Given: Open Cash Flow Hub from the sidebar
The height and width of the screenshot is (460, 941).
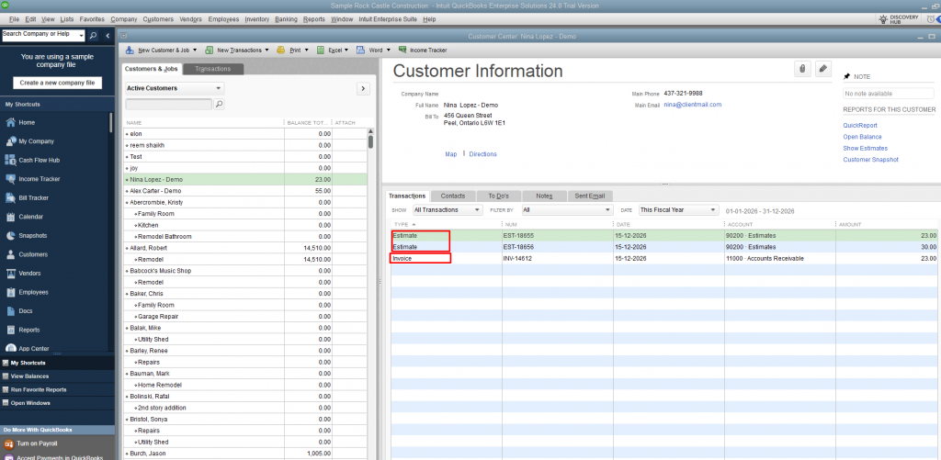Looking at the screenshot, I should click(x=39, y=160).
